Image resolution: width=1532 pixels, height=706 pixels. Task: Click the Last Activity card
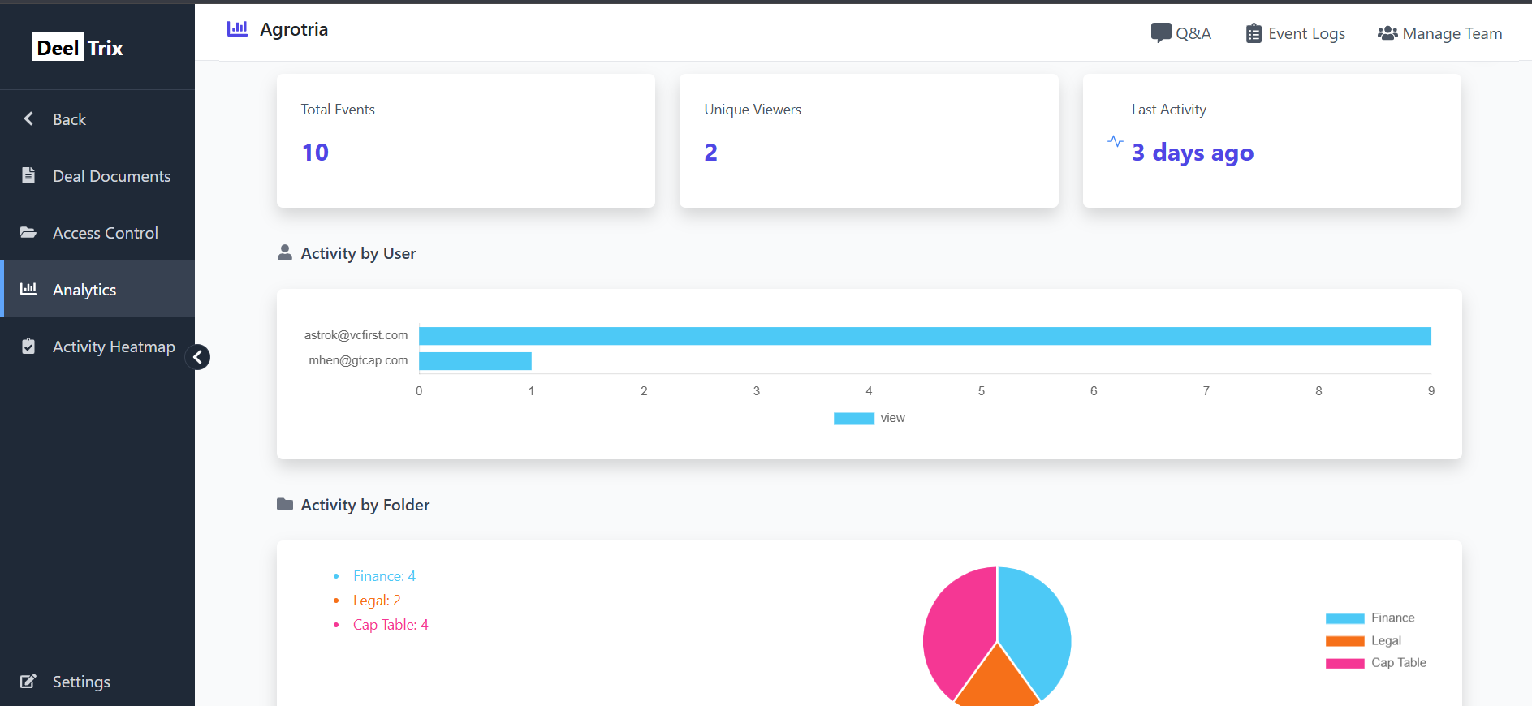pos(1272,140)
